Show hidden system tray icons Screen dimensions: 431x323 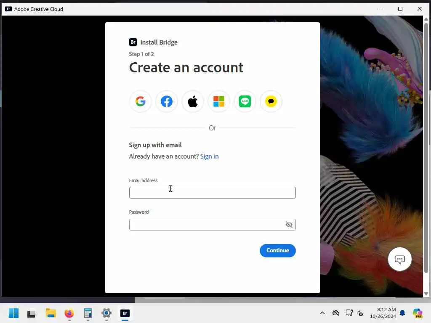322,313
